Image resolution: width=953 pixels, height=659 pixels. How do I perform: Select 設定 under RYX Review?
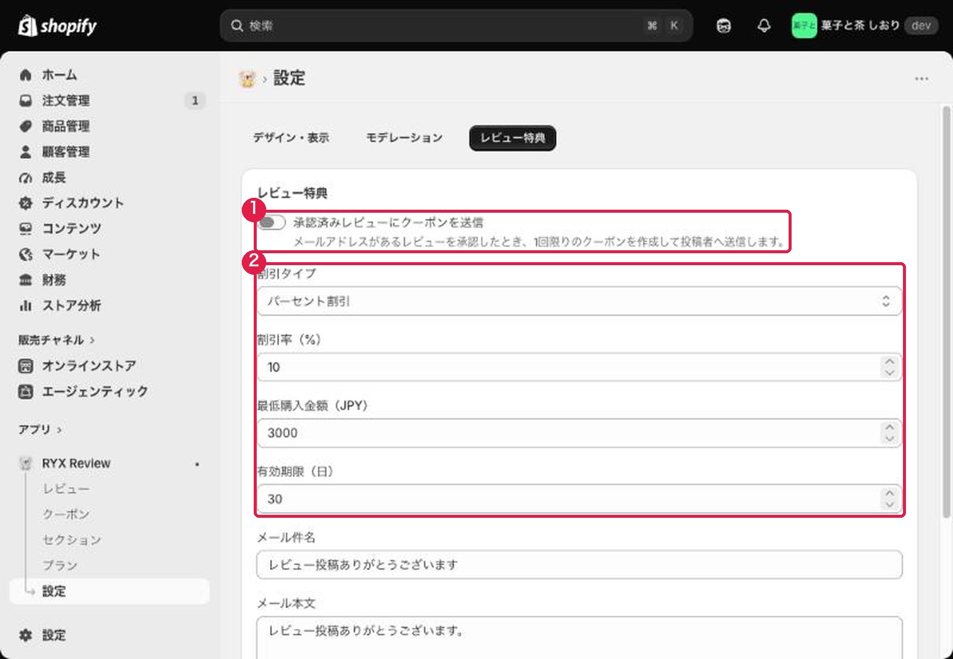click(x=110, y=592)
